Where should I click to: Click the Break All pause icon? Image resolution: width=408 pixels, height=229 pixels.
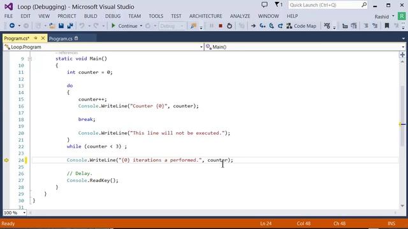(212, 25)
